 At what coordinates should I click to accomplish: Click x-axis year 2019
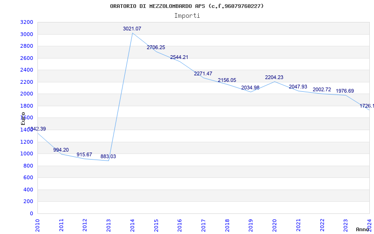[x=251, y=226]
